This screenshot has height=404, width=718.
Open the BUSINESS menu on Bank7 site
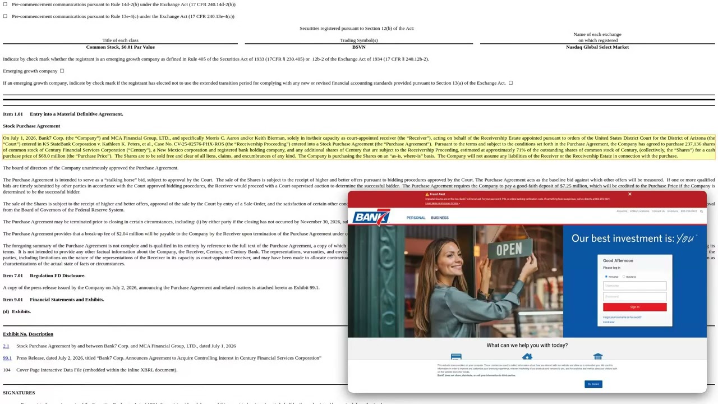[x=440, y=218]
